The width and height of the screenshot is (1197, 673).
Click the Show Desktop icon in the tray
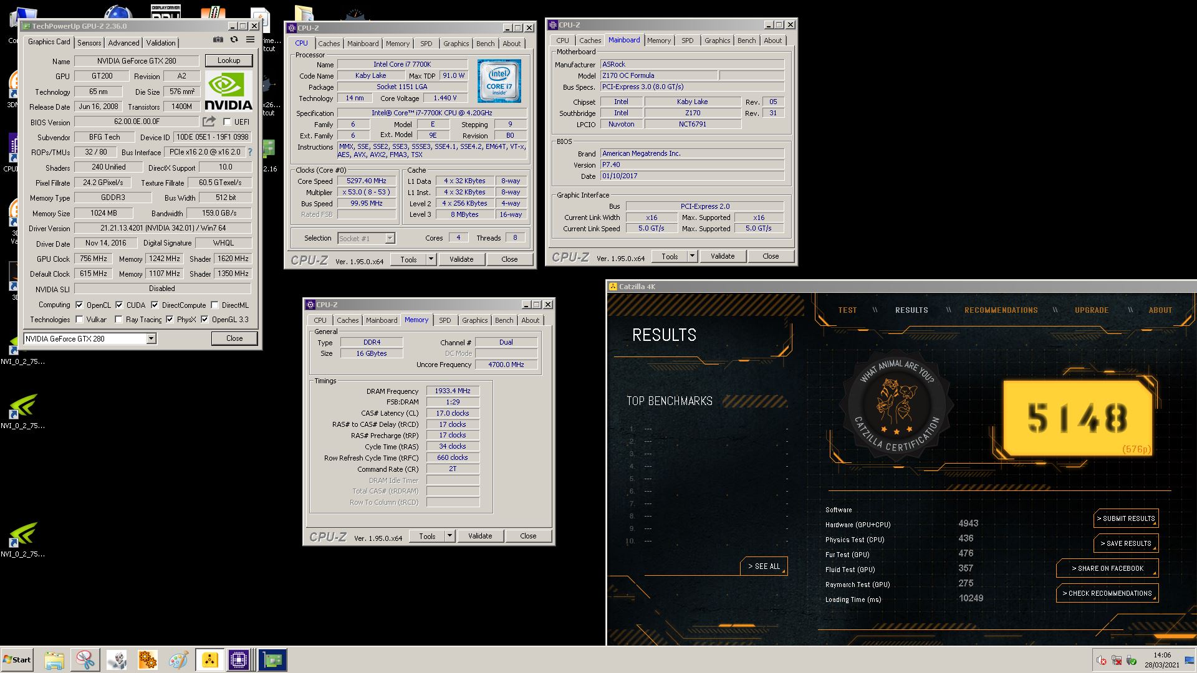pyautogui.click(x=1190, y=660)
